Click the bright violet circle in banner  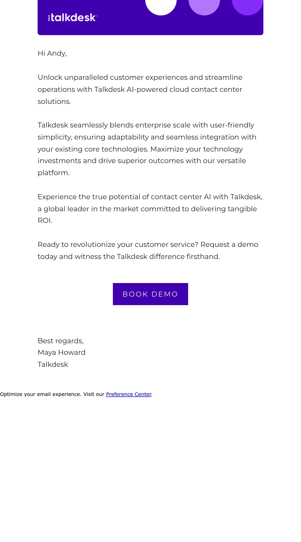[x=248, y=7]
